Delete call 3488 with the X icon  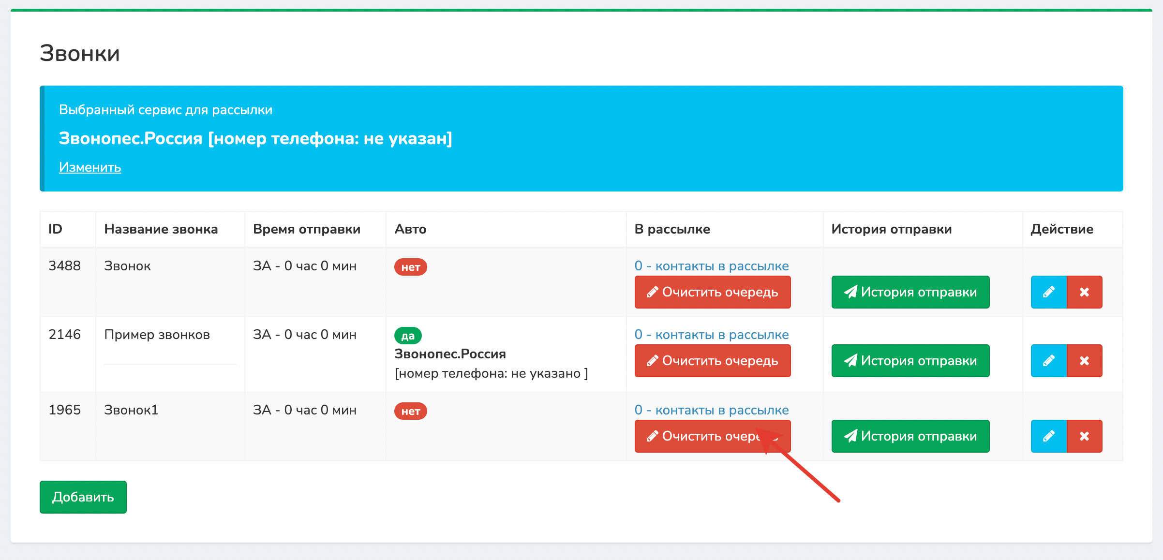[1084, 292]
